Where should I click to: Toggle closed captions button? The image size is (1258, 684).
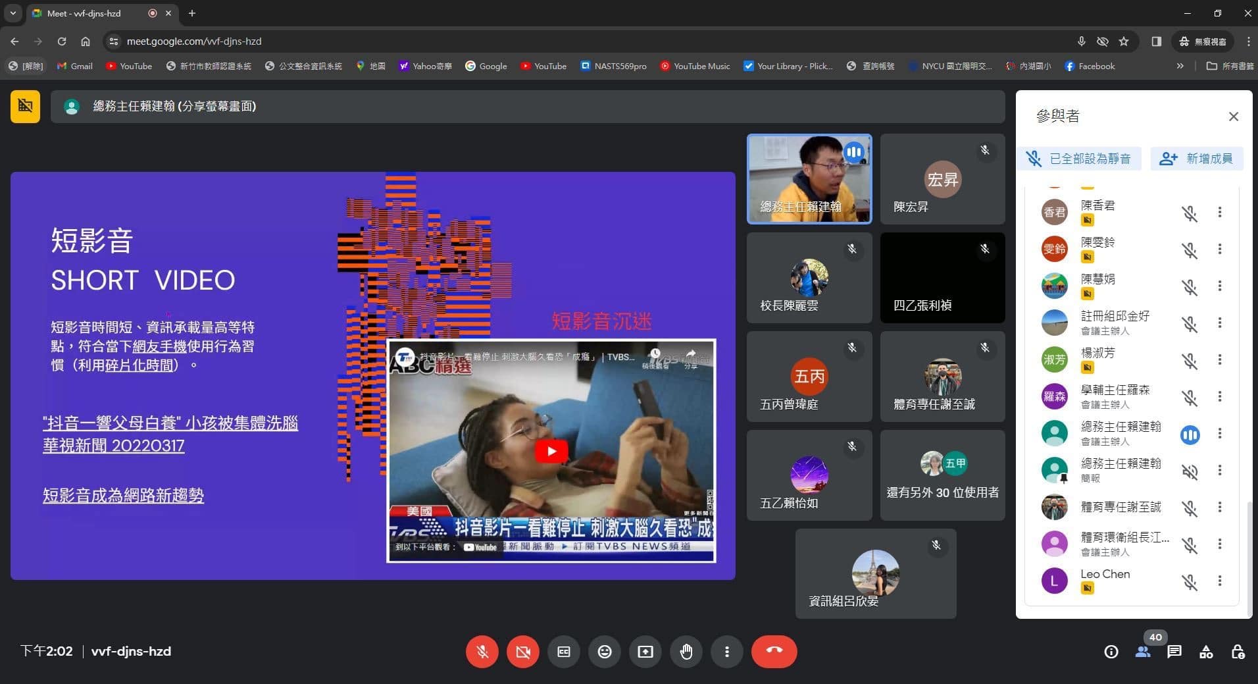[x=563, y=652]
